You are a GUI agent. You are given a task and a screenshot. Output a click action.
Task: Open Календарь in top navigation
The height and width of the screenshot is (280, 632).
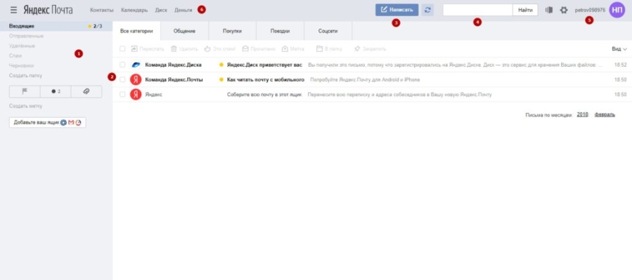tap(134, 10)
